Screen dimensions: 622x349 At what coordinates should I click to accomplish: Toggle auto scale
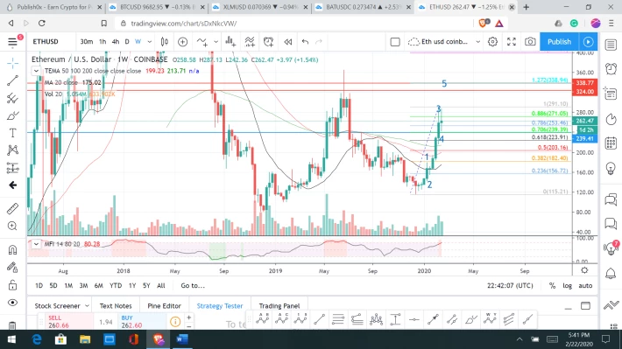[x=585, y=286]
